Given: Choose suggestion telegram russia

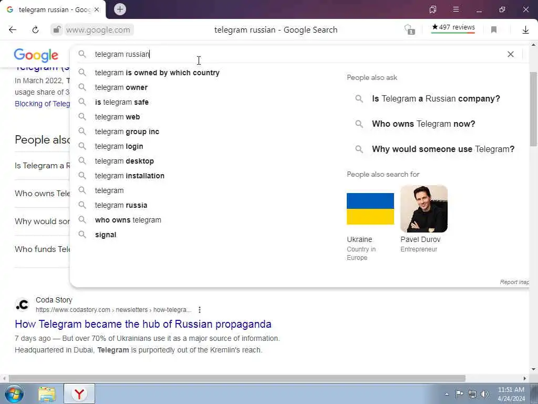Looking at the screenshot, I should 121,206.
